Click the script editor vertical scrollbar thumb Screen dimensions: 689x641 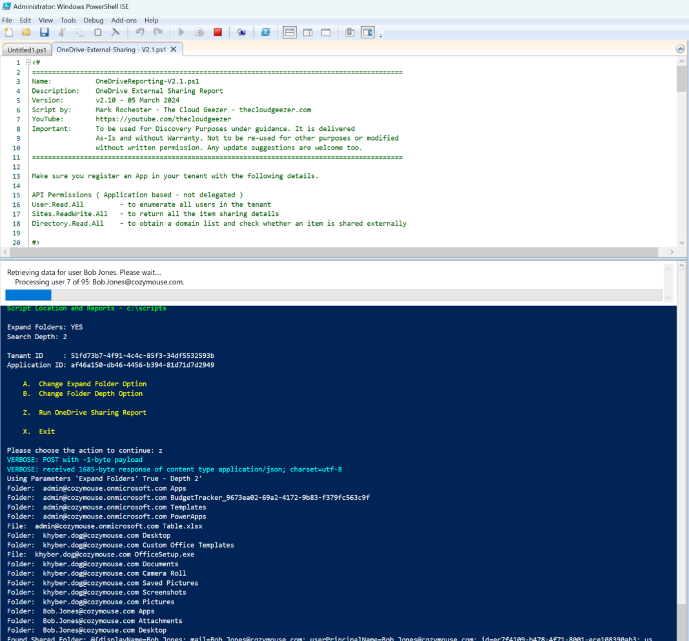(x=681, y=79)
